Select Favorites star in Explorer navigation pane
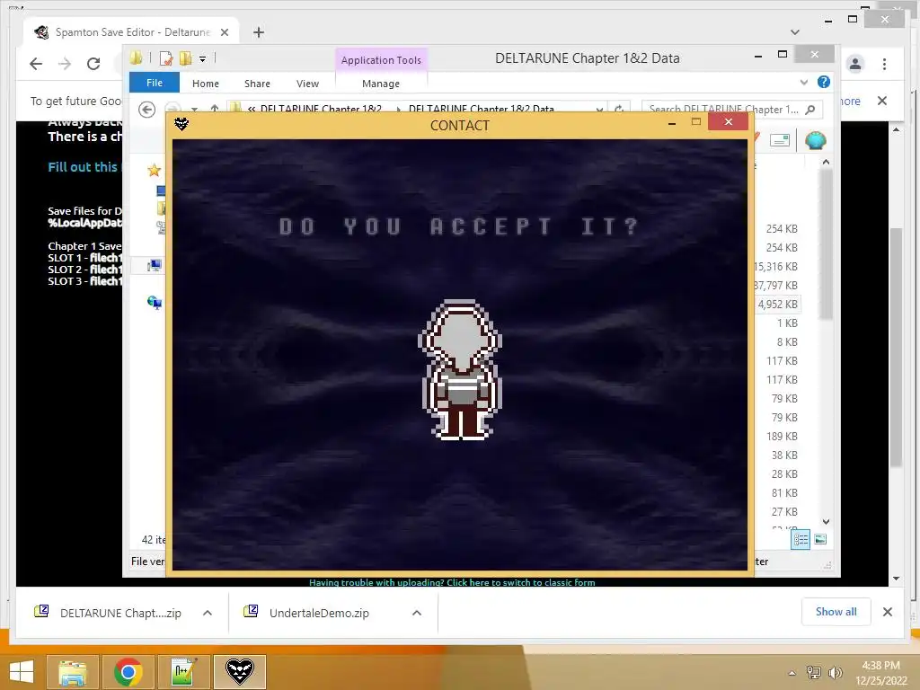This screenshot has width=920, height=690. tap(155, 170)
